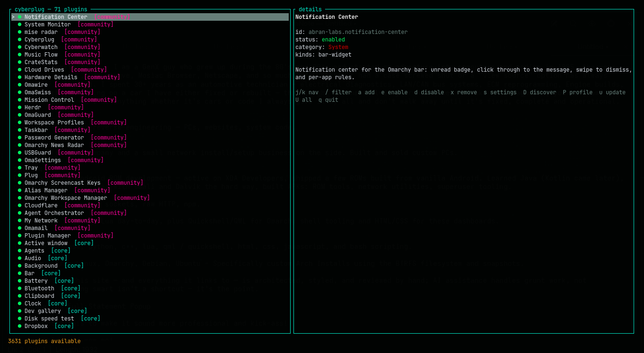This screenshot has height=353, width=644.
Task: Select the OmaSettings plugin
Action: point(150,160)
